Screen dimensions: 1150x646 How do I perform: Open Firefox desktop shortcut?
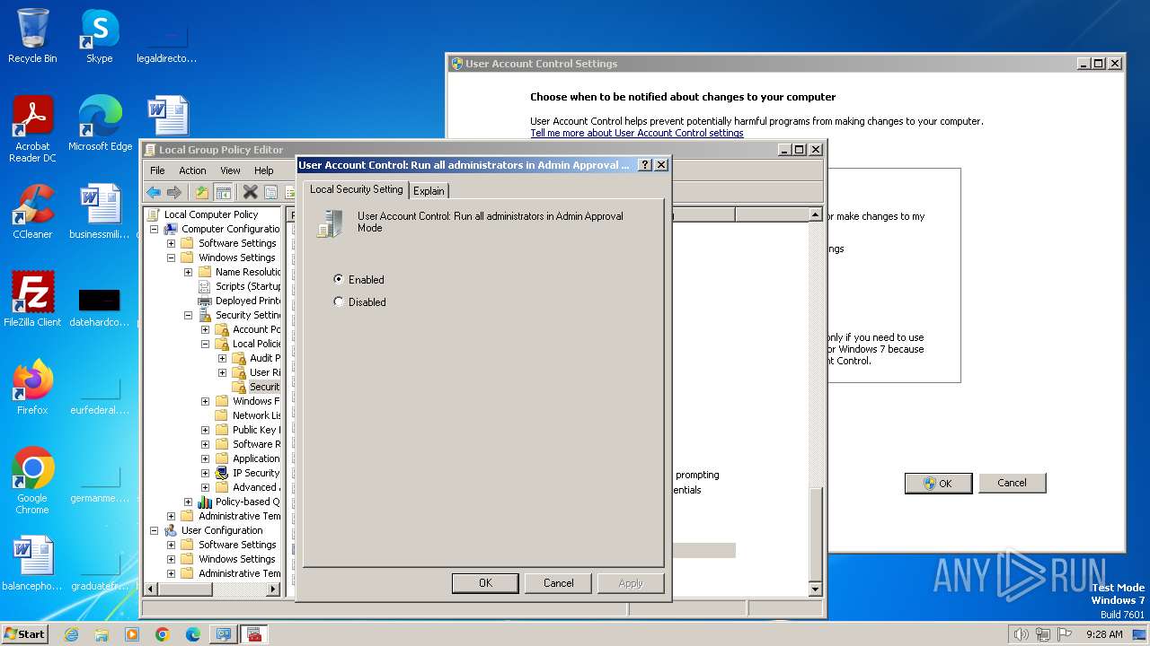(32, 387)
